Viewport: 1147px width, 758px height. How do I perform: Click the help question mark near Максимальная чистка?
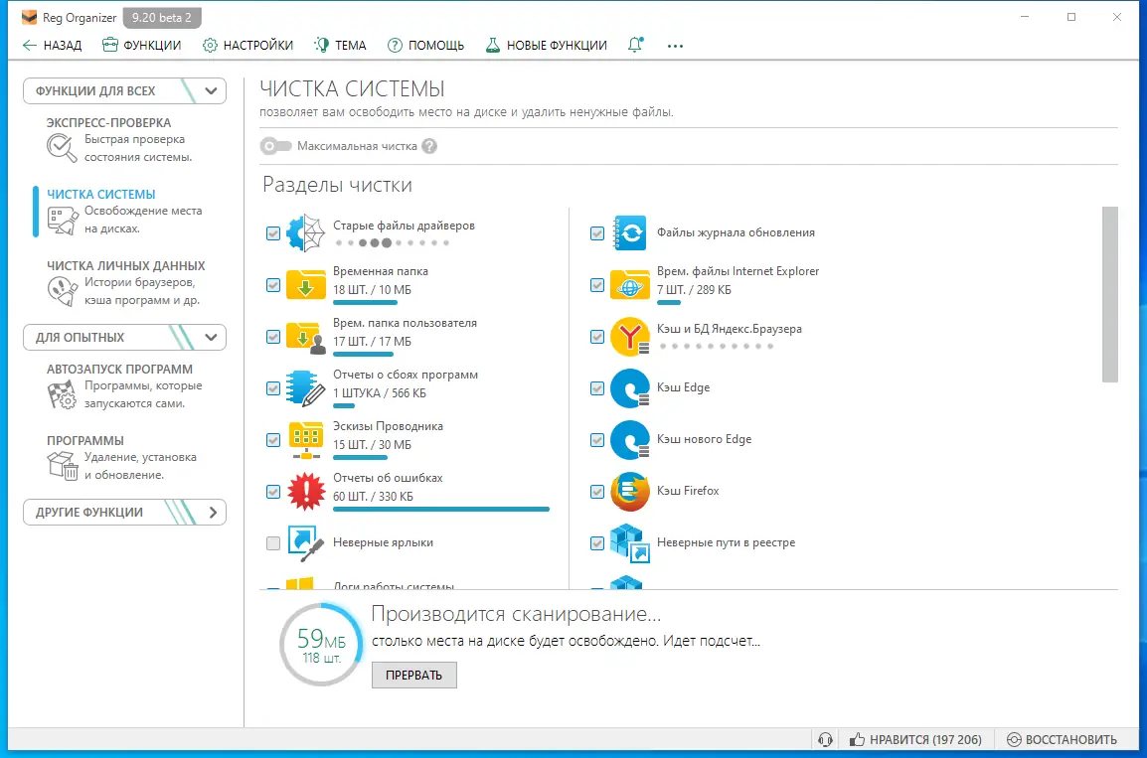[429, 146]
